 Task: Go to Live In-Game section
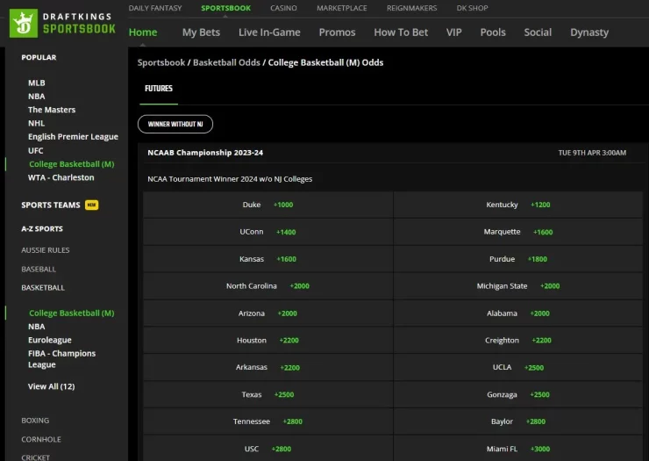[269, 32]
